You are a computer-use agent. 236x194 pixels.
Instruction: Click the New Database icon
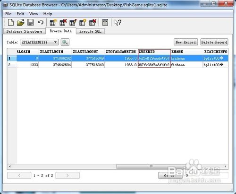coord(11,22)
